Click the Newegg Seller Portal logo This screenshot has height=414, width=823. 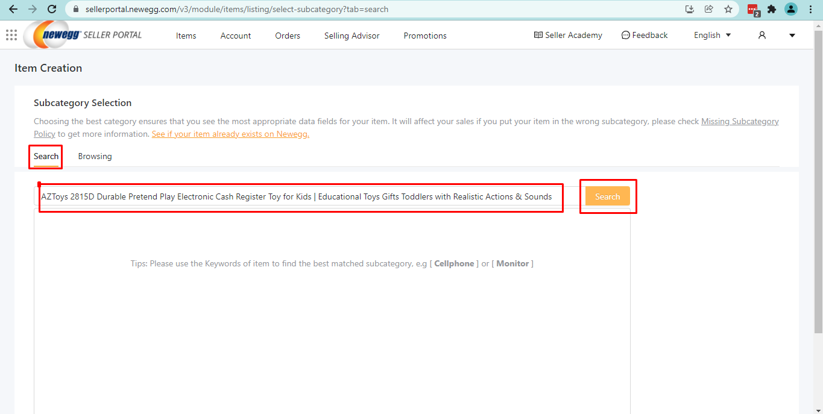tap(83, 34)
